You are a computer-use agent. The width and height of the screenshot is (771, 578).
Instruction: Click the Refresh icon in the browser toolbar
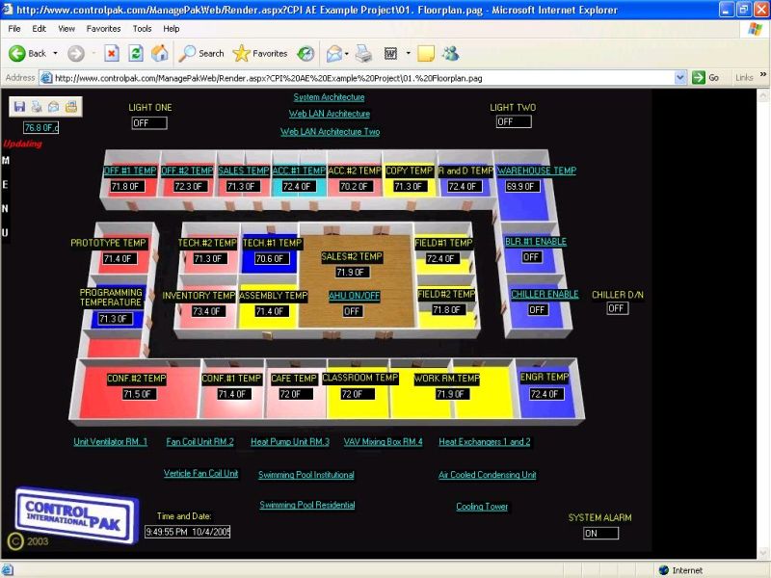coord(135,53)
